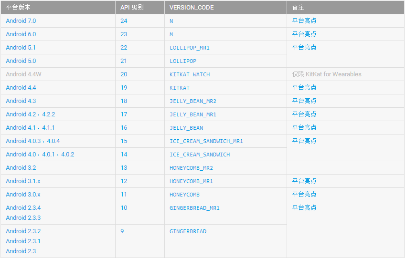This screenshot has height=258, width=406.
Task: Click 平台亮点 in the Android 5.1 row
Action: [x=304, y=48]
